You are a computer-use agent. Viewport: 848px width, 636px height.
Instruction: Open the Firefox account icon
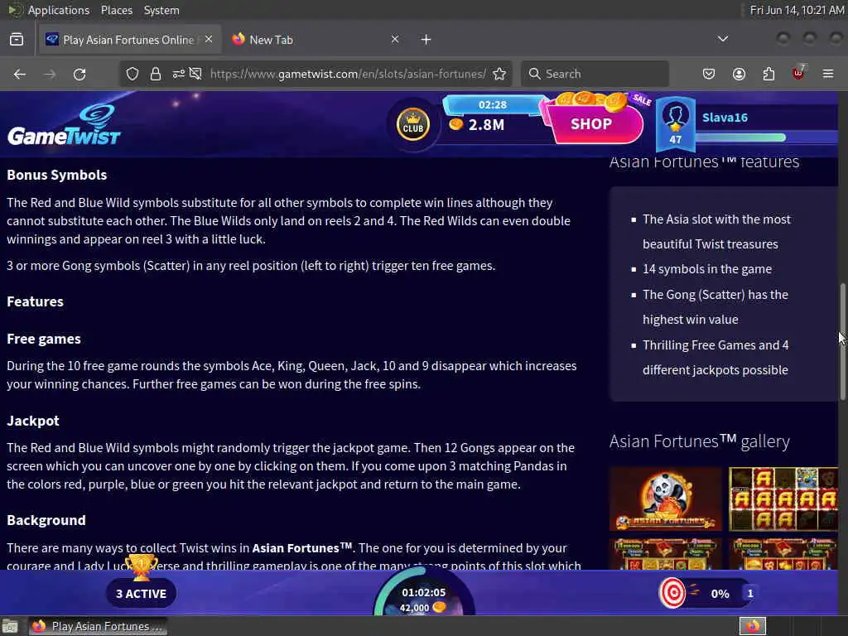pyautogui.click(x=739, y=74)
